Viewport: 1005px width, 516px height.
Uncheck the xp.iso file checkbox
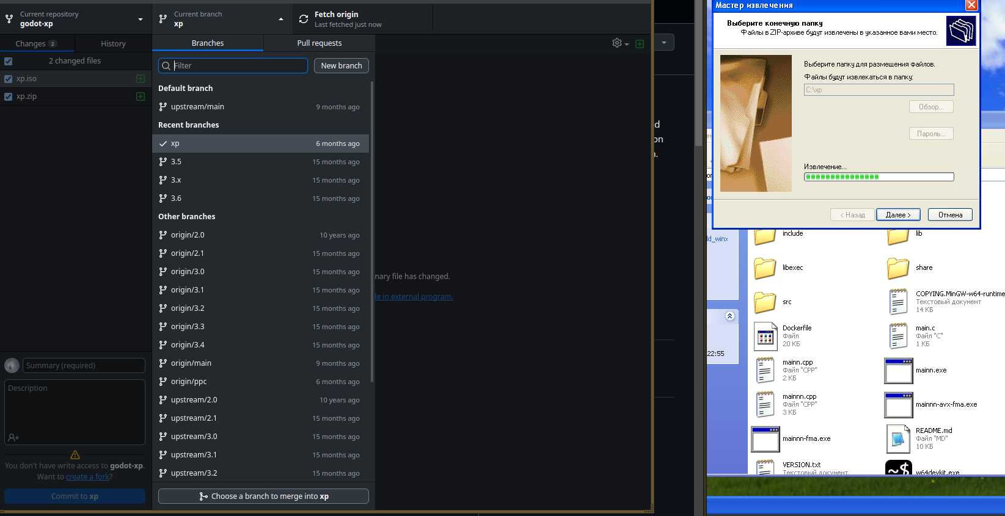[x=9, y=79]
